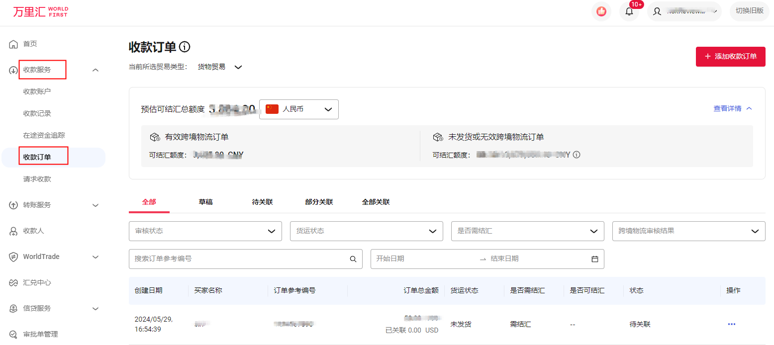
Task: Open the 审核状态 dropdown
Action: tap(205, 231)
